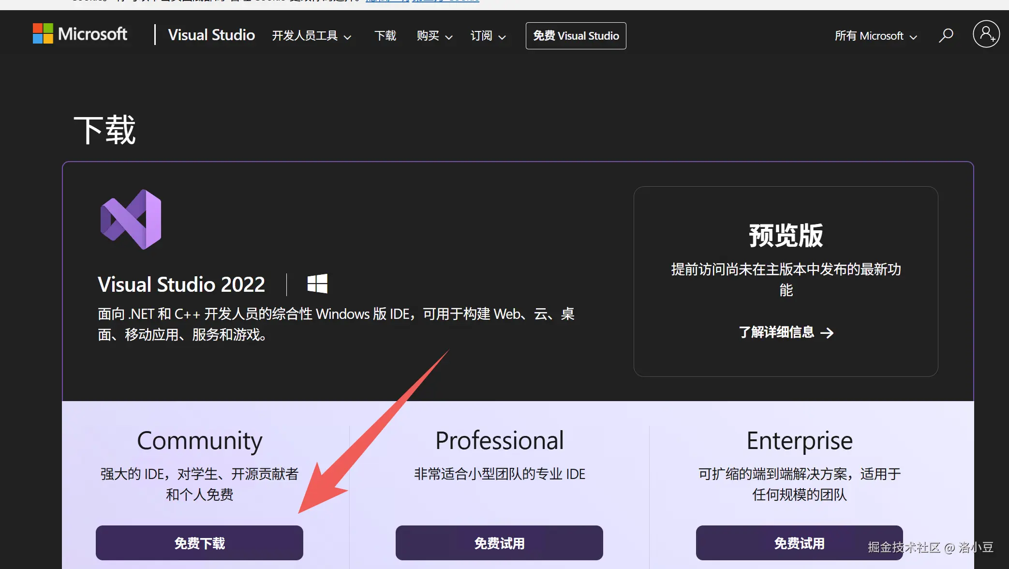
Task: Click the account profile icon
Action: pyautogui.click(x=986, y=34)
